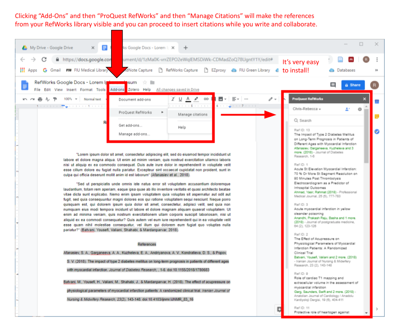Select Get add-ons menu entry

click(131, 125)
